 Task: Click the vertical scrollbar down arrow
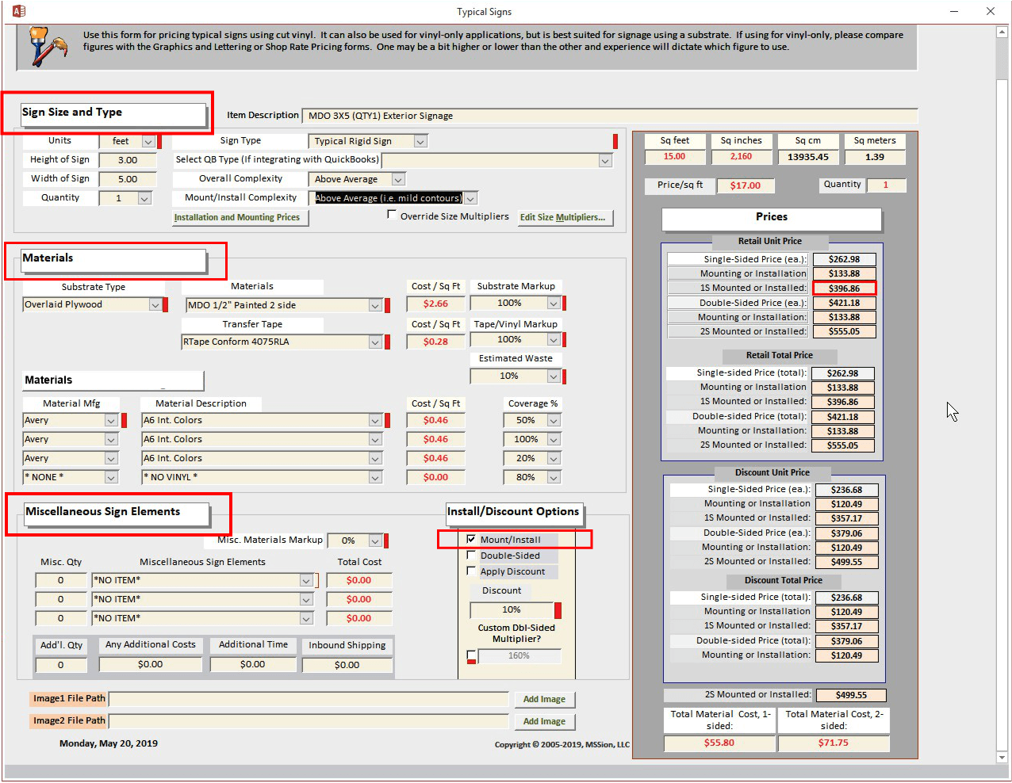1002,758
